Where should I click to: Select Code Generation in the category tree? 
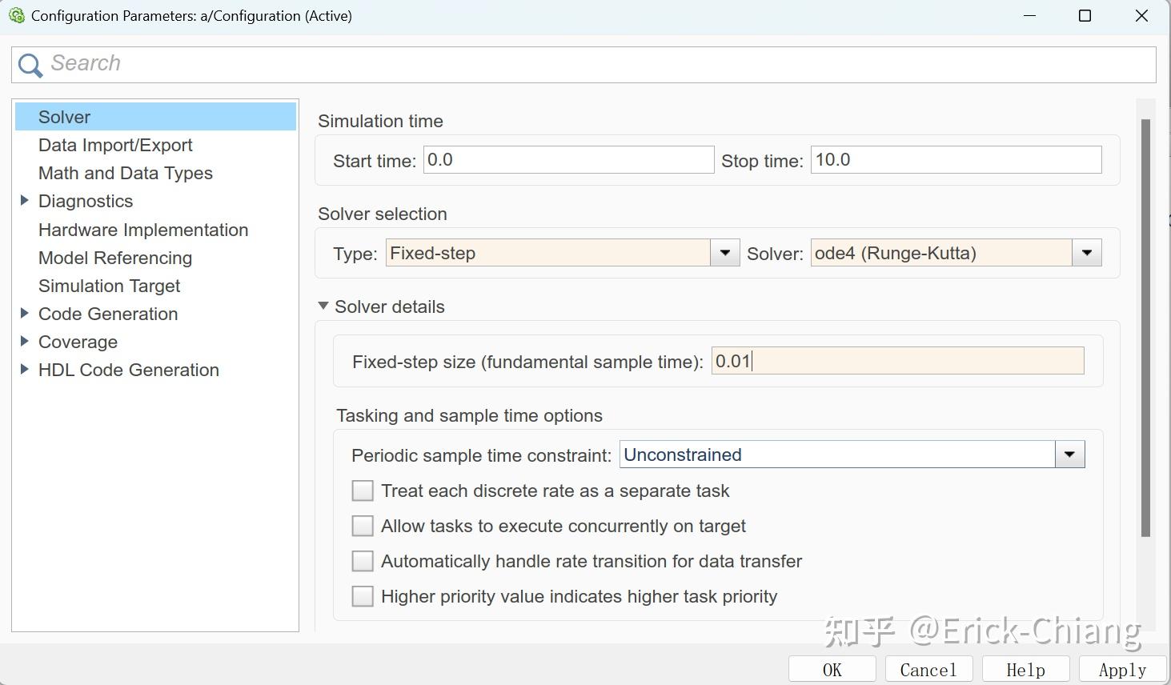pyautogui.click(x=108, y=314)
